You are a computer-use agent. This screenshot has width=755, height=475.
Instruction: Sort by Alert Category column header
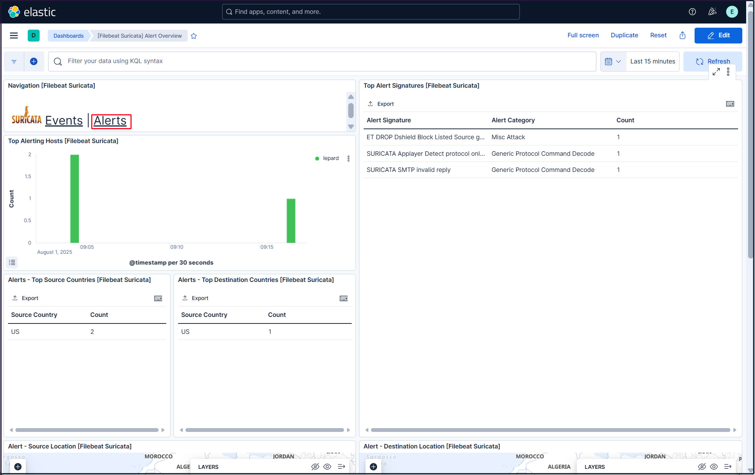513,120
